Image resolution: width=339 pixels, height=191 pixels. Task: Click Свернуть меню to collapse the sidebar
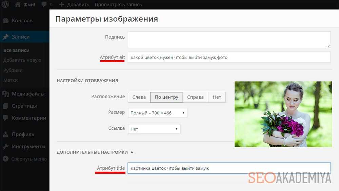pos(29,159)
